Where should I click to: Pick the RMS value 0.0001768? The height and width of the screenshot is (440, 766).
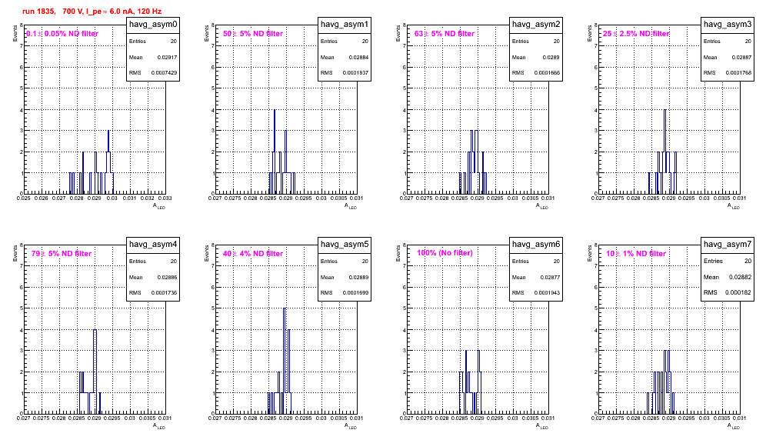[x=738, y=73]
